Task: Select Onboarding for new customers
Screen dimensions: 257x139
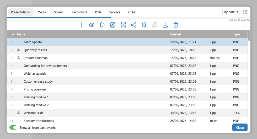Action: (x=127, y=66)
